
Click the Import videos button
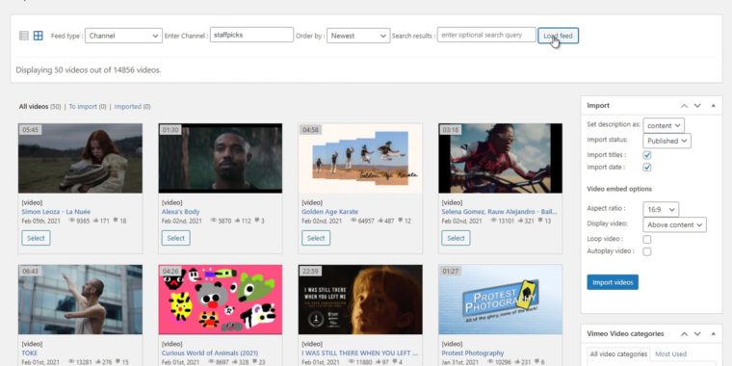(x=613, y=282)
